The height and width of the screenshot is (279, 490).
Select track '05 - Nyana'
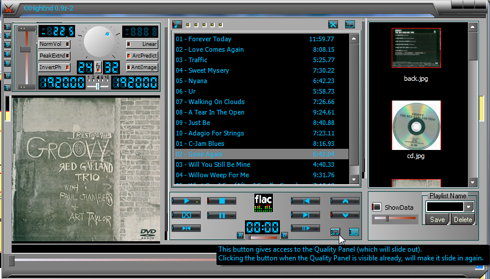pos(261,81)
